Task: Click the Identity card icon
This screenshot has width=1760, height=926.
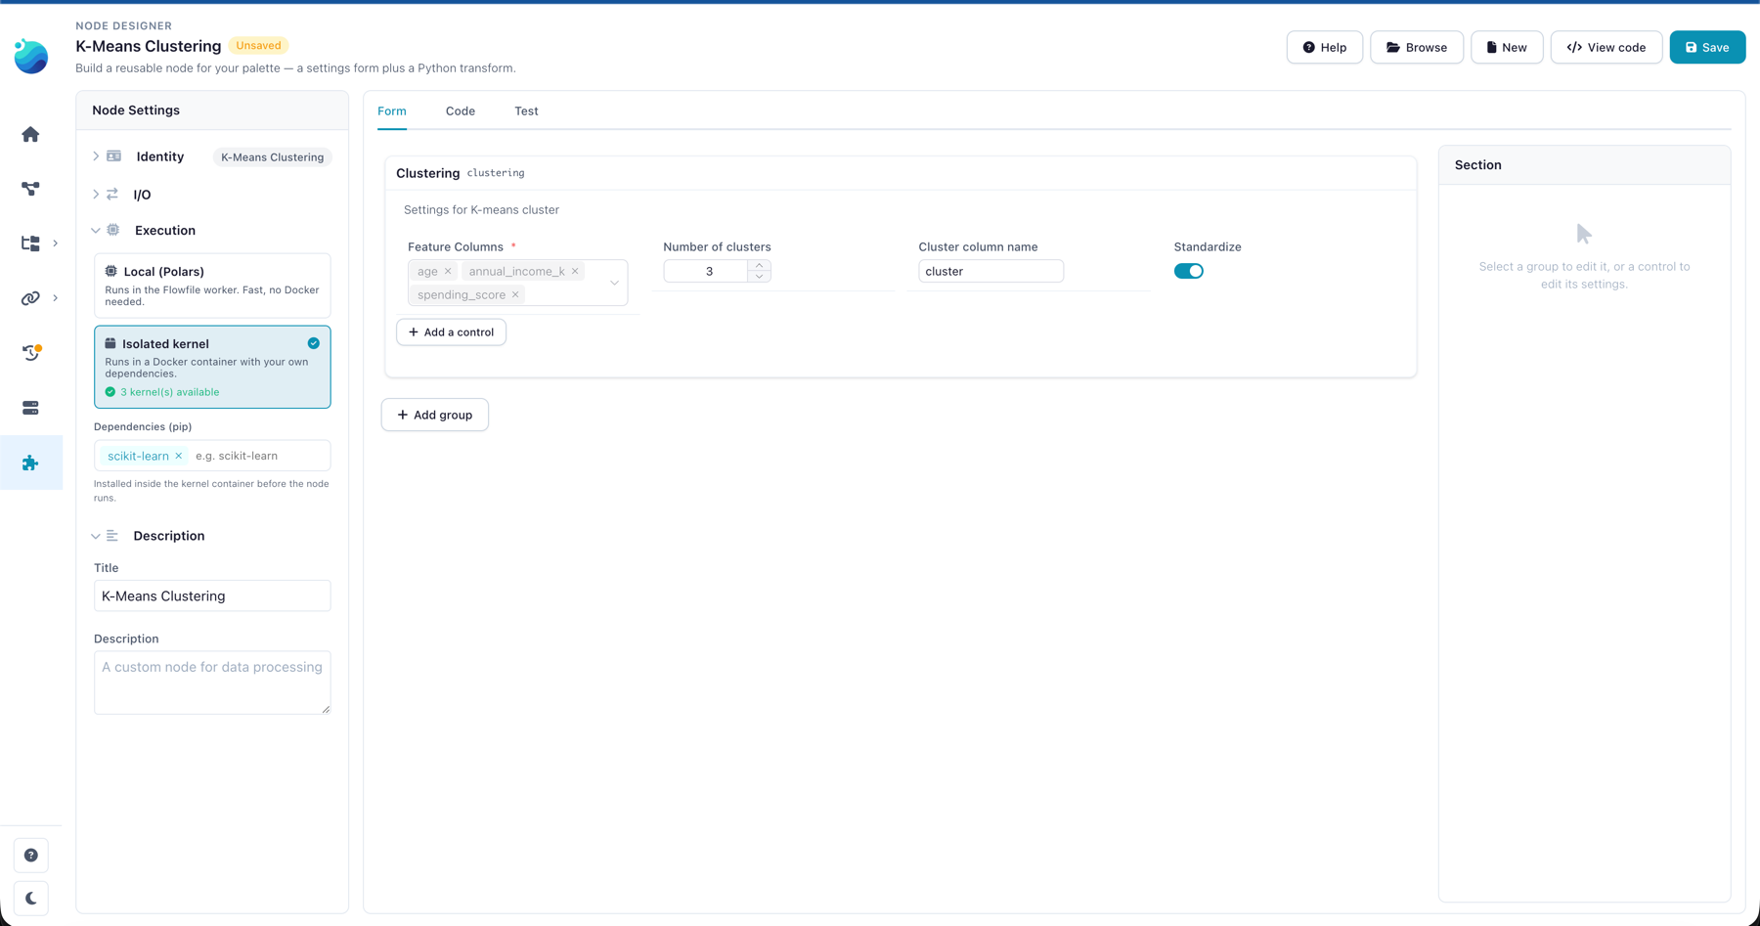Action: point(114,156)
